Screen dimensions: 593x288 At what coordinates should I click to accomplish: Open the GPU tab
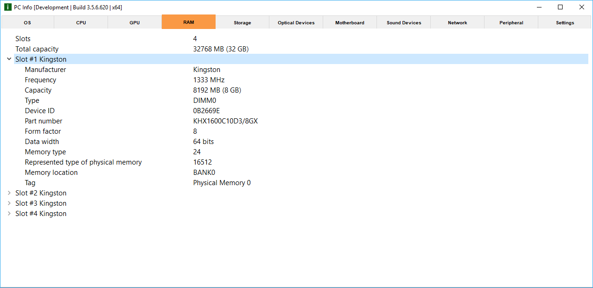[x=135, y=22]
